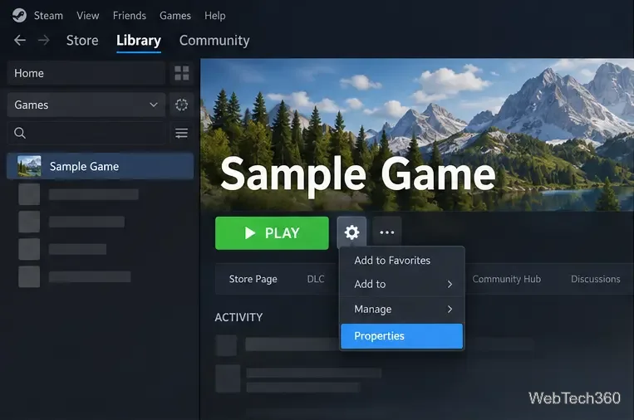Open the Community Hub link
Viewport: 634px width, 420px height.
507,279
